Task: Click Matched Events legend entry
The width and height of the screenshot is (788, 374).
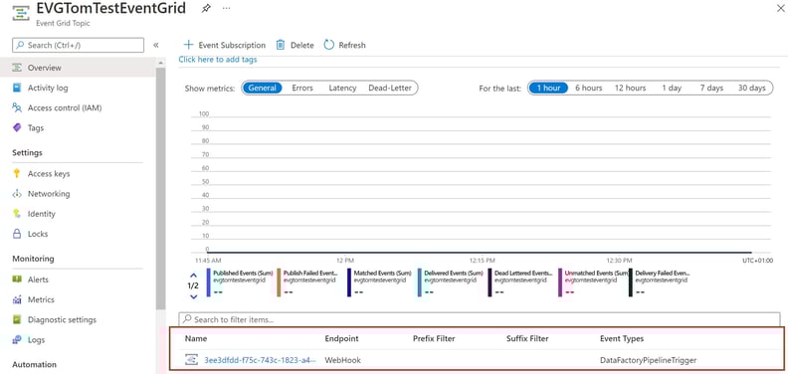Action: click(x=379, y=282)
